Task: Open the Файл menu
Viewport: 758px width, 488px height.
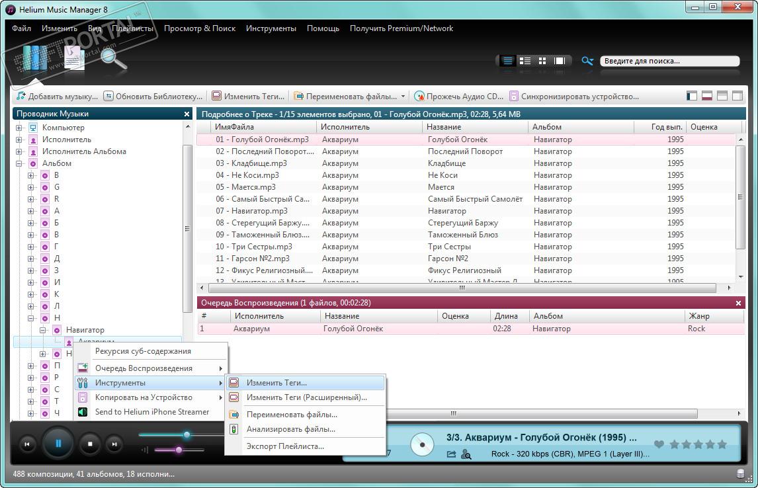Action: pyautogui.click(x=21, y=28)
